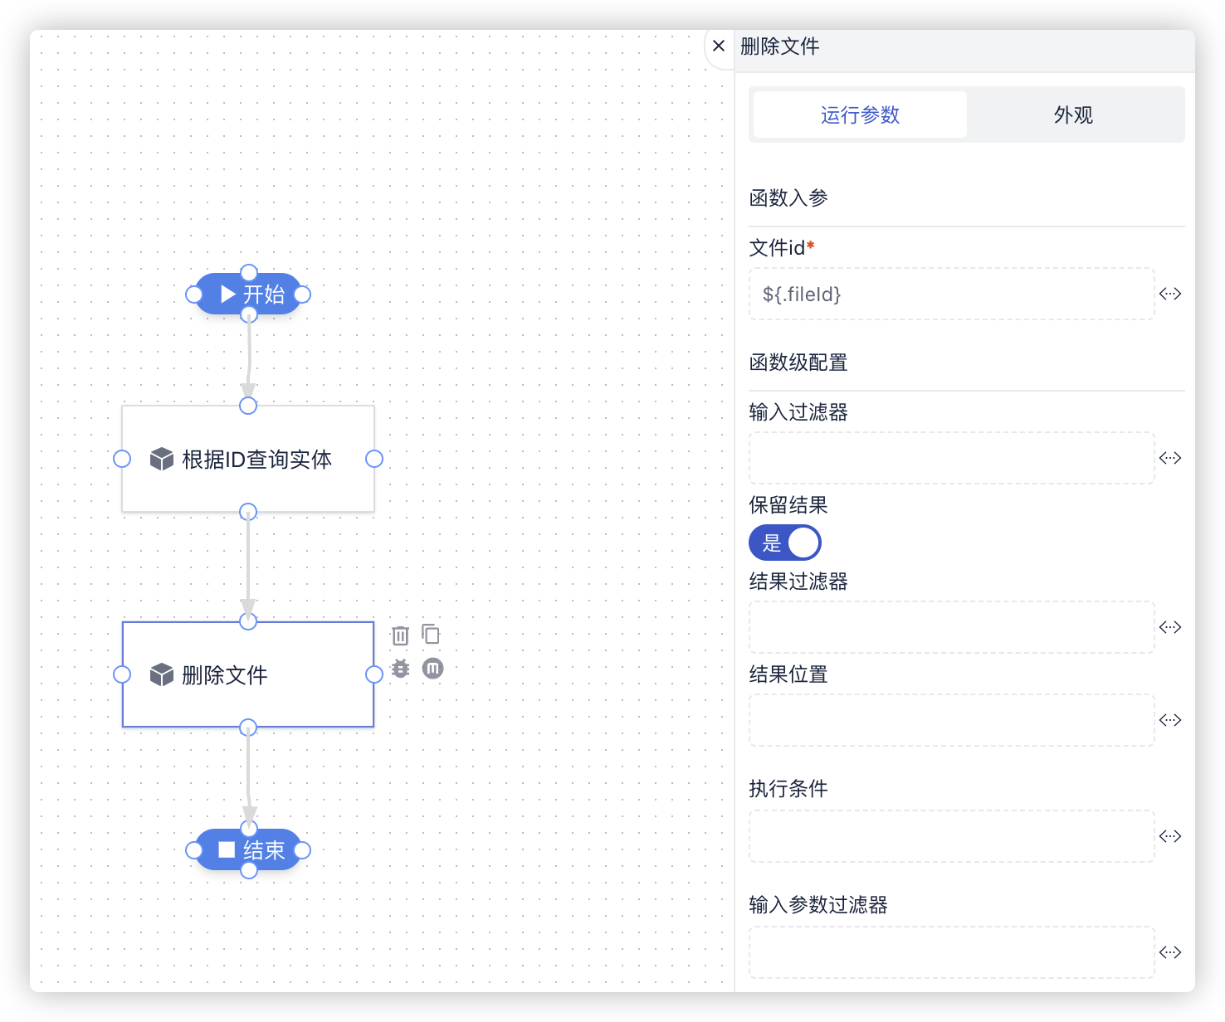Click expression icon next to 输入参数过滤器 field
Image resolution: width=1225 pixels, height=1022 pixels.
[x=1170, y=952]
